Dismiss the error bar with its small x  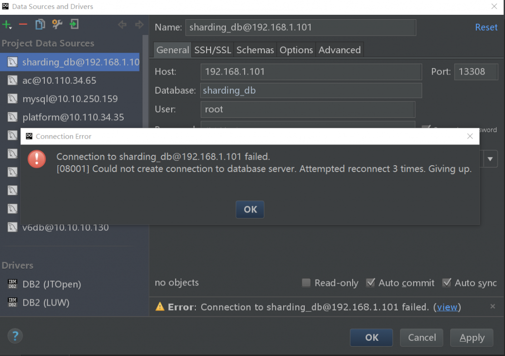tap(493, 306)
